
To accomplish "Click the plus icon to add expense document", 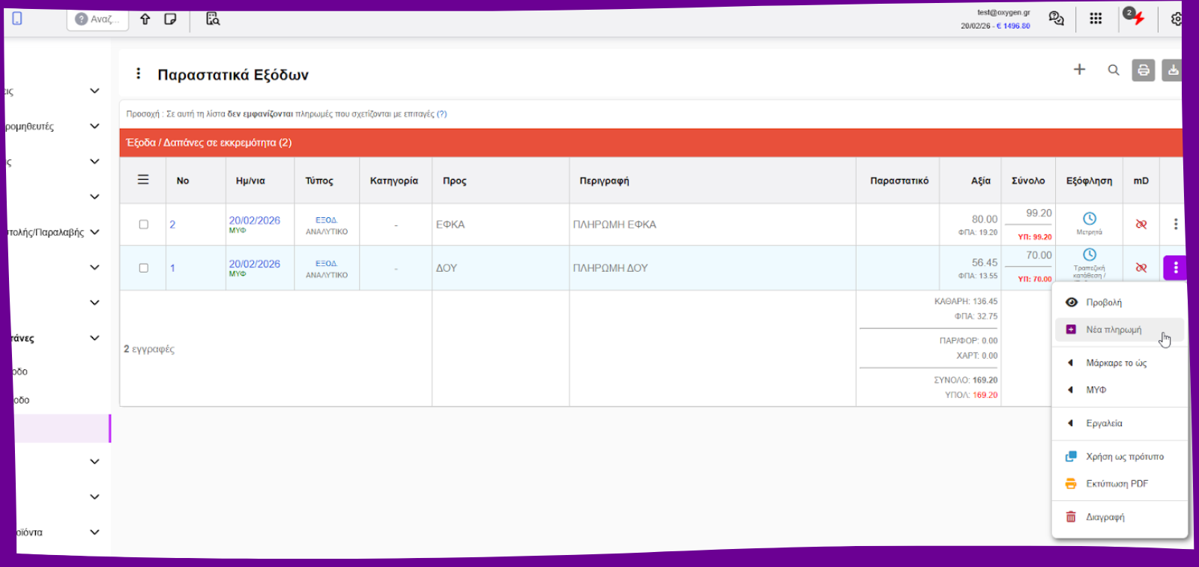I will [x=1079, y=70].
